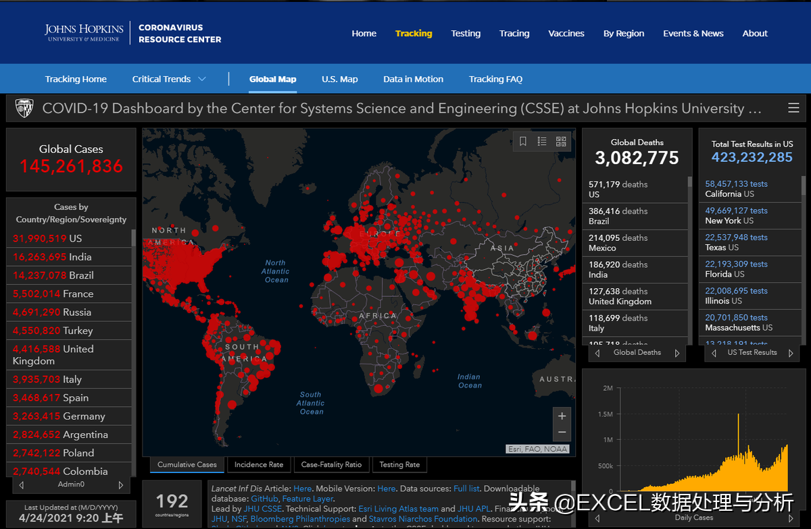Select the 127,638 deaths United Kingdom row
This screenshot has width=811, height=529.
point(635,296)
